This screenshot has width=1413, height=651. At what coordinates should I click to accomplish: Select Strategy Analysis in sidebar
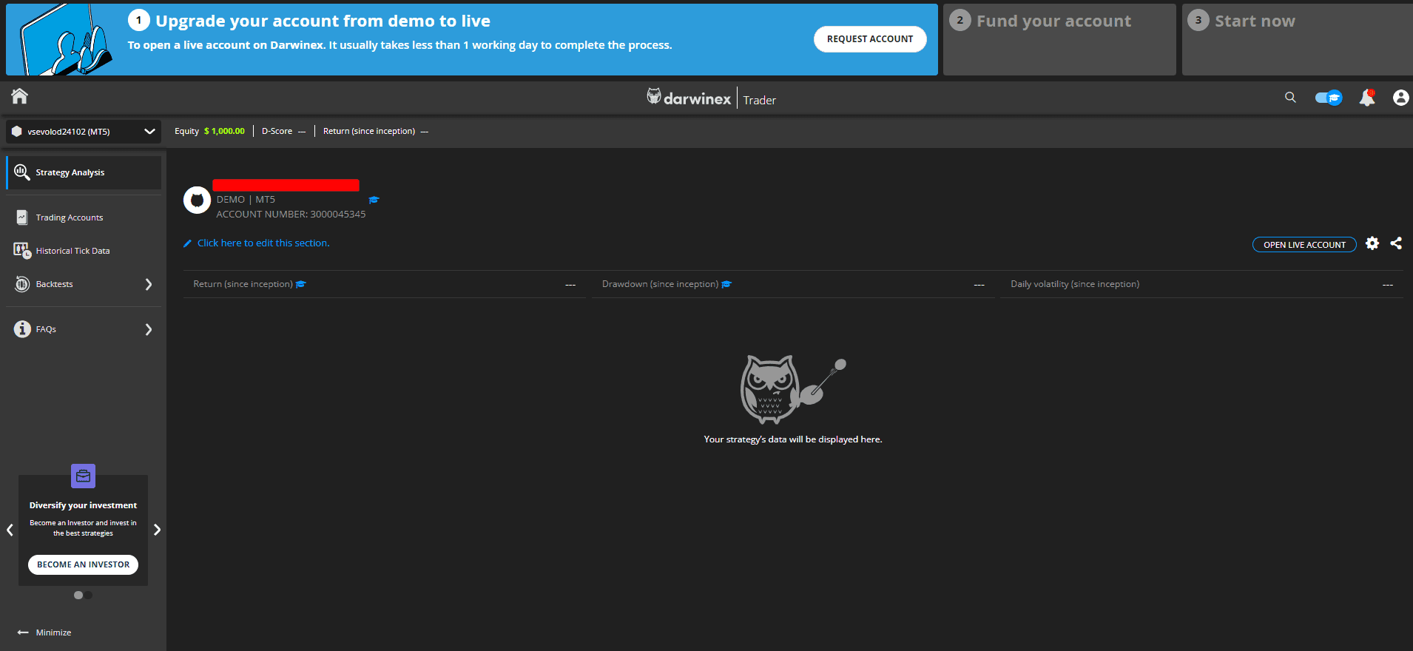84,172
